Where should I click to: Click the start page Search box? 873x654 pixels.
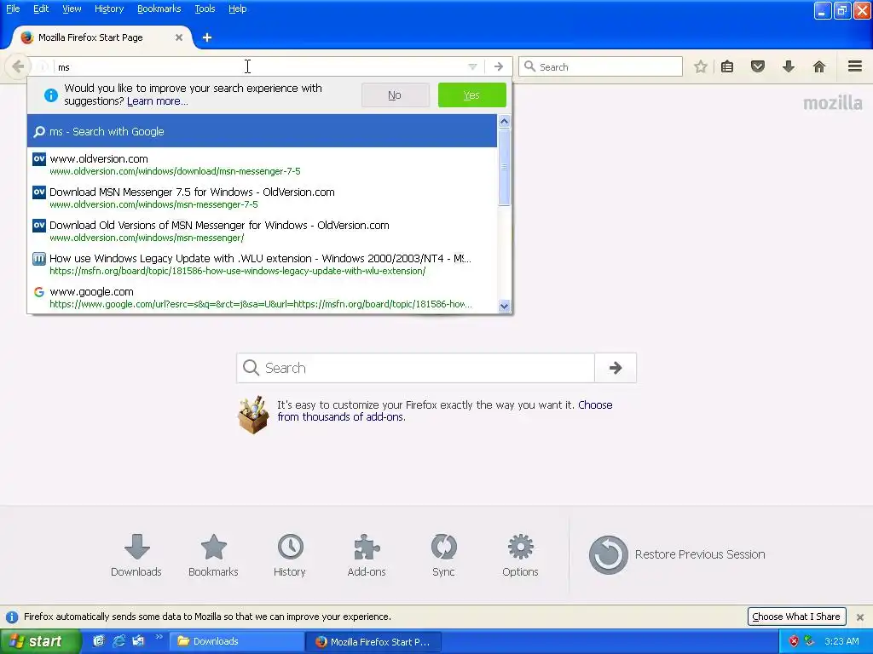coord(415,368)
